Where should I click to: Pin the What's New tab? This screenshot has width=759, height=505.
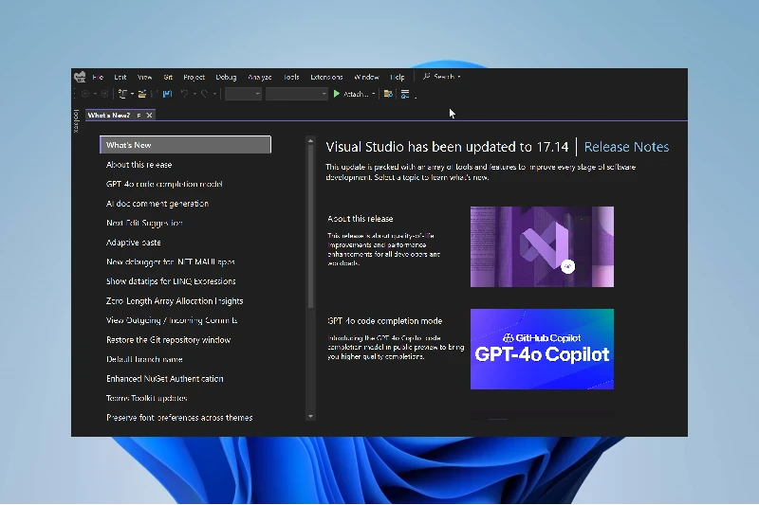(139, 115)
